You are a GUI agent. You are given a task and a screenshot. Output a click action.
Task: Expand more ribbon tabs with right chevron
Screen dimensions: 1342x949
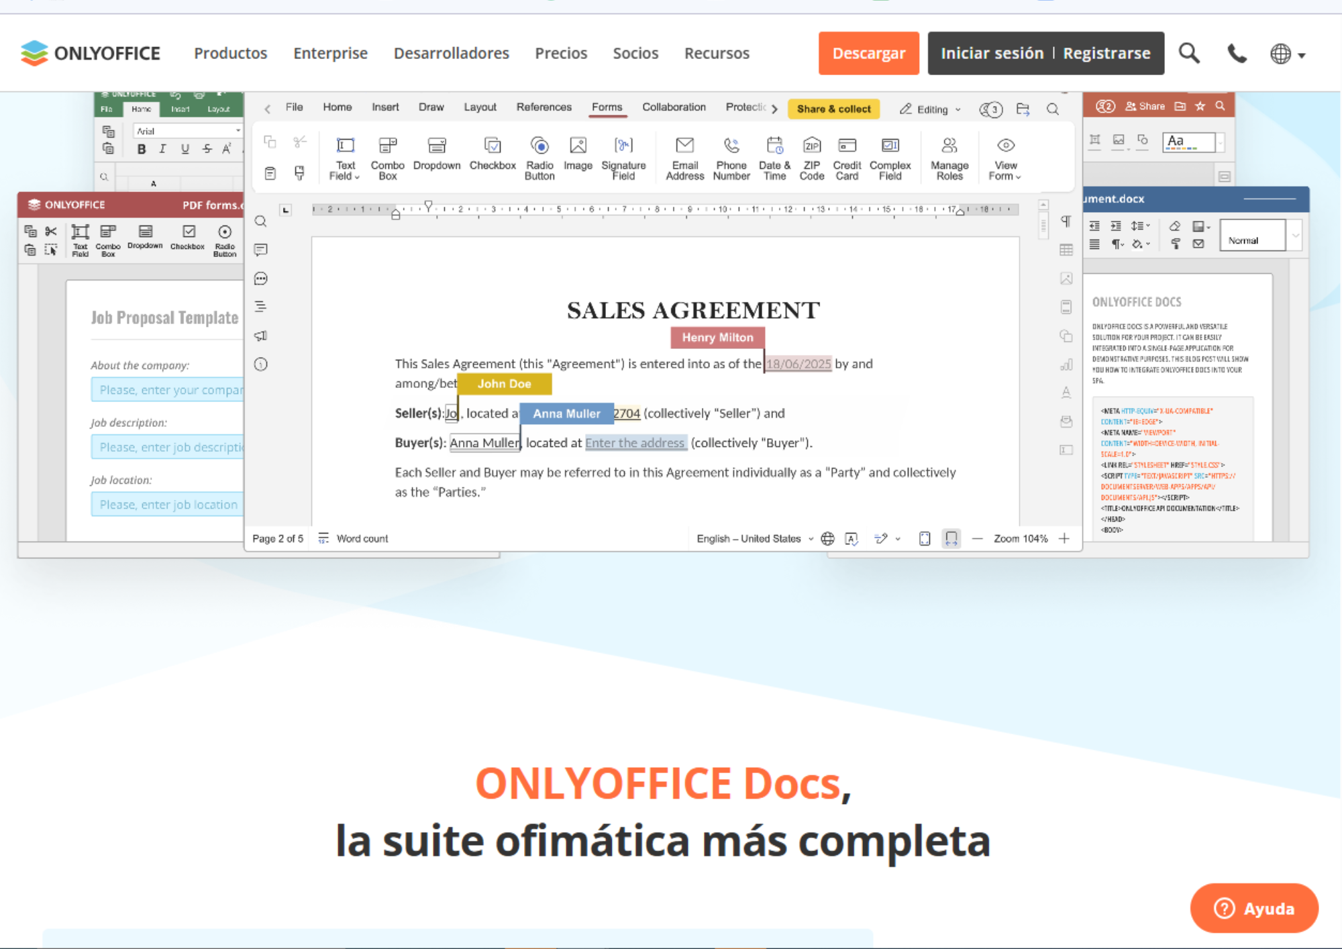pyautogui.click(x=774, y=109)
